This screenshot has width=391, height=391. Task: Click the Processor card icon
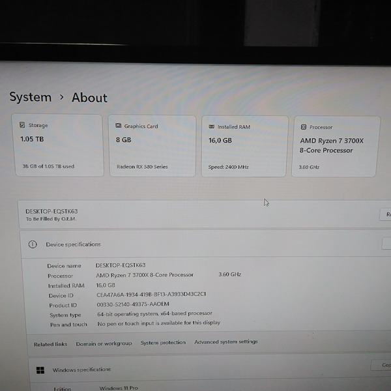coord(304,127)
